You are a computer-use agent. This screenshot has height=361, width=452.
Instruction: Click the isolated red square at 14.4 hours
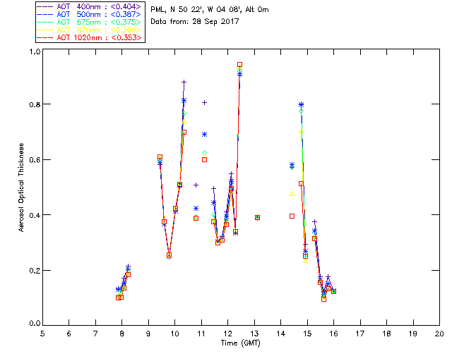coord(292,216)
